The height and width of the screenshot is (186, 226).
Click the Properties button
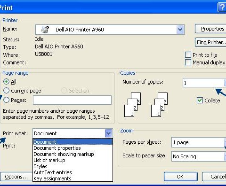[x=210, y=29]
